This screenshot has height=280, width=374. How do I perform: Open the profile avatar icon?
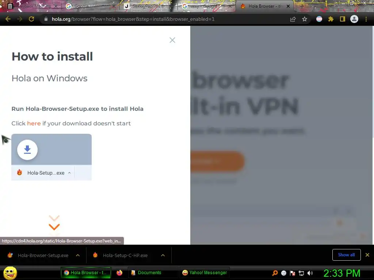tap(354, 19)
